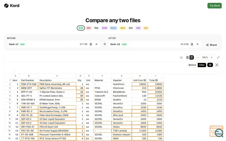Click supplier cell FuelCellStore
Screen dimensions: 226x141
coord(121,96)
